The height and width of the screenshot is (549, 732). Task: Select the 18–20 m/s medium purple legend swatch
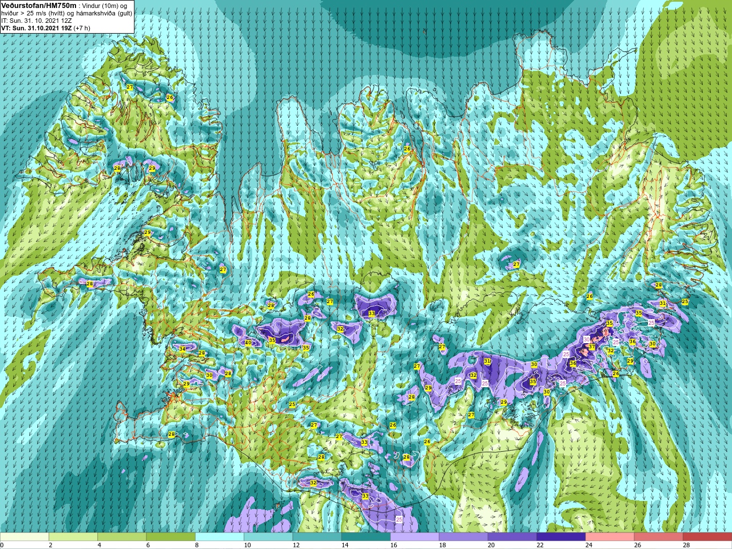point(463,537)
